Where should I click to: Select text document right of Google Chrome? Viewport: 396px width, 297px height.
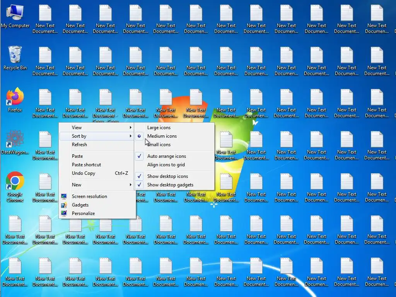pyautogui.click(x=45, y=188)
